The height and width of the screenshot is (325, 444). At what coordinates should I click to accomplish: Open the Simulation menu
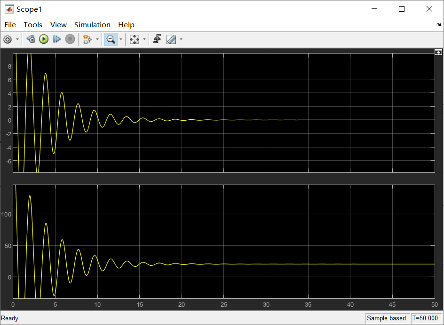click(92, 24)
